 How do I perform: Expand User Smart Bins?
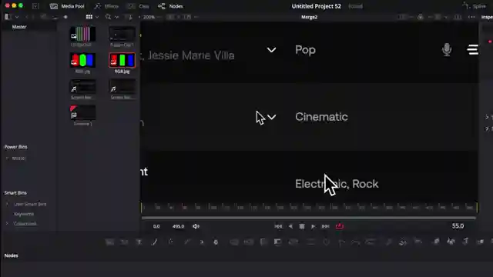coord(7,204)
